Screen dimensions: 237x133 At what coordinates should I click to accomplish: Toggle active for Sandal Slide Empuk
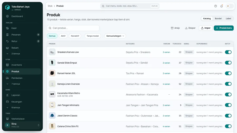tap(228, 63)
